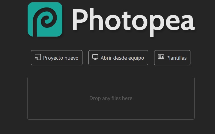Image resolution: width=215 pixels, height=134 pixels.
Task: Click the Photopea wordmark title
Action: 133,22
